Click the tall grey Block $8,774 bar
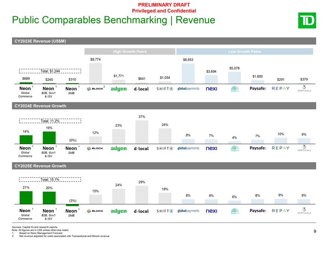 tap(95, 73)
